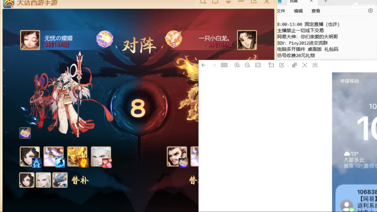Screen dimensions: 377x212
Task: Open the image edit pencil tool
Action: tap(282, 65)
